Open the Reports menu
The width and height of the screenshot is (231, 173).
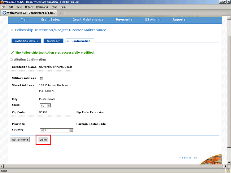coord(179,19)
